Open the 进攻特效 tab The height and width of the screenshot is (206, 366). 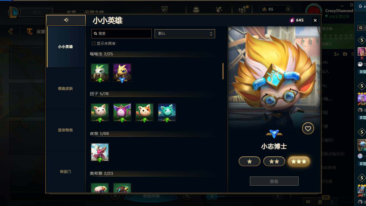66,130
